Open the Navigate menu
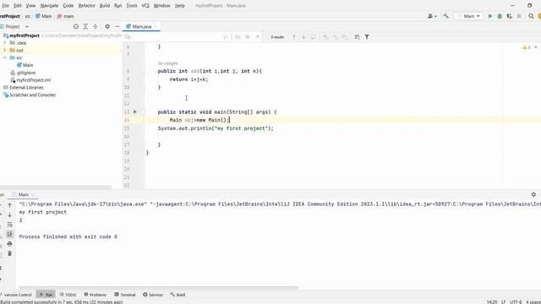Viewport: 541px width, 304px height. pyautogui.click(x=49, y=6)
